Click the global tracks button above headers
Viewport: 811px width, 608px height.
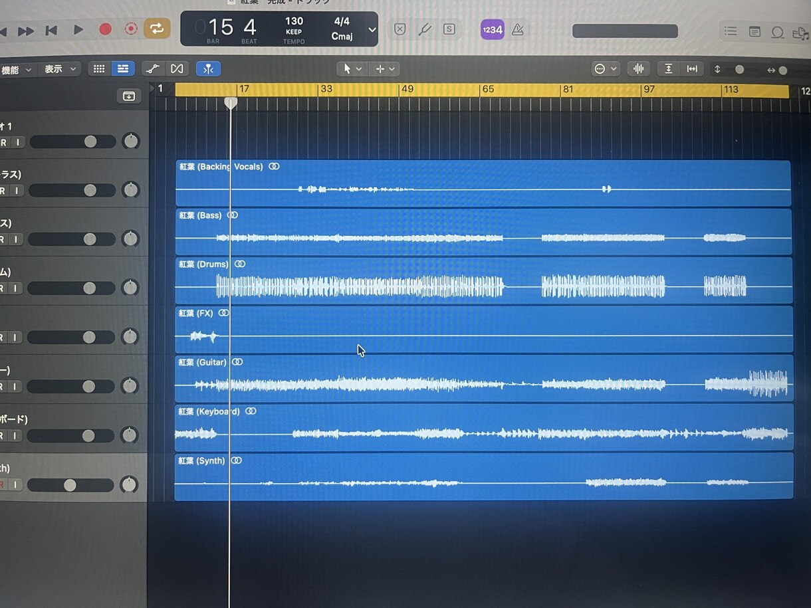pos(129,96)
